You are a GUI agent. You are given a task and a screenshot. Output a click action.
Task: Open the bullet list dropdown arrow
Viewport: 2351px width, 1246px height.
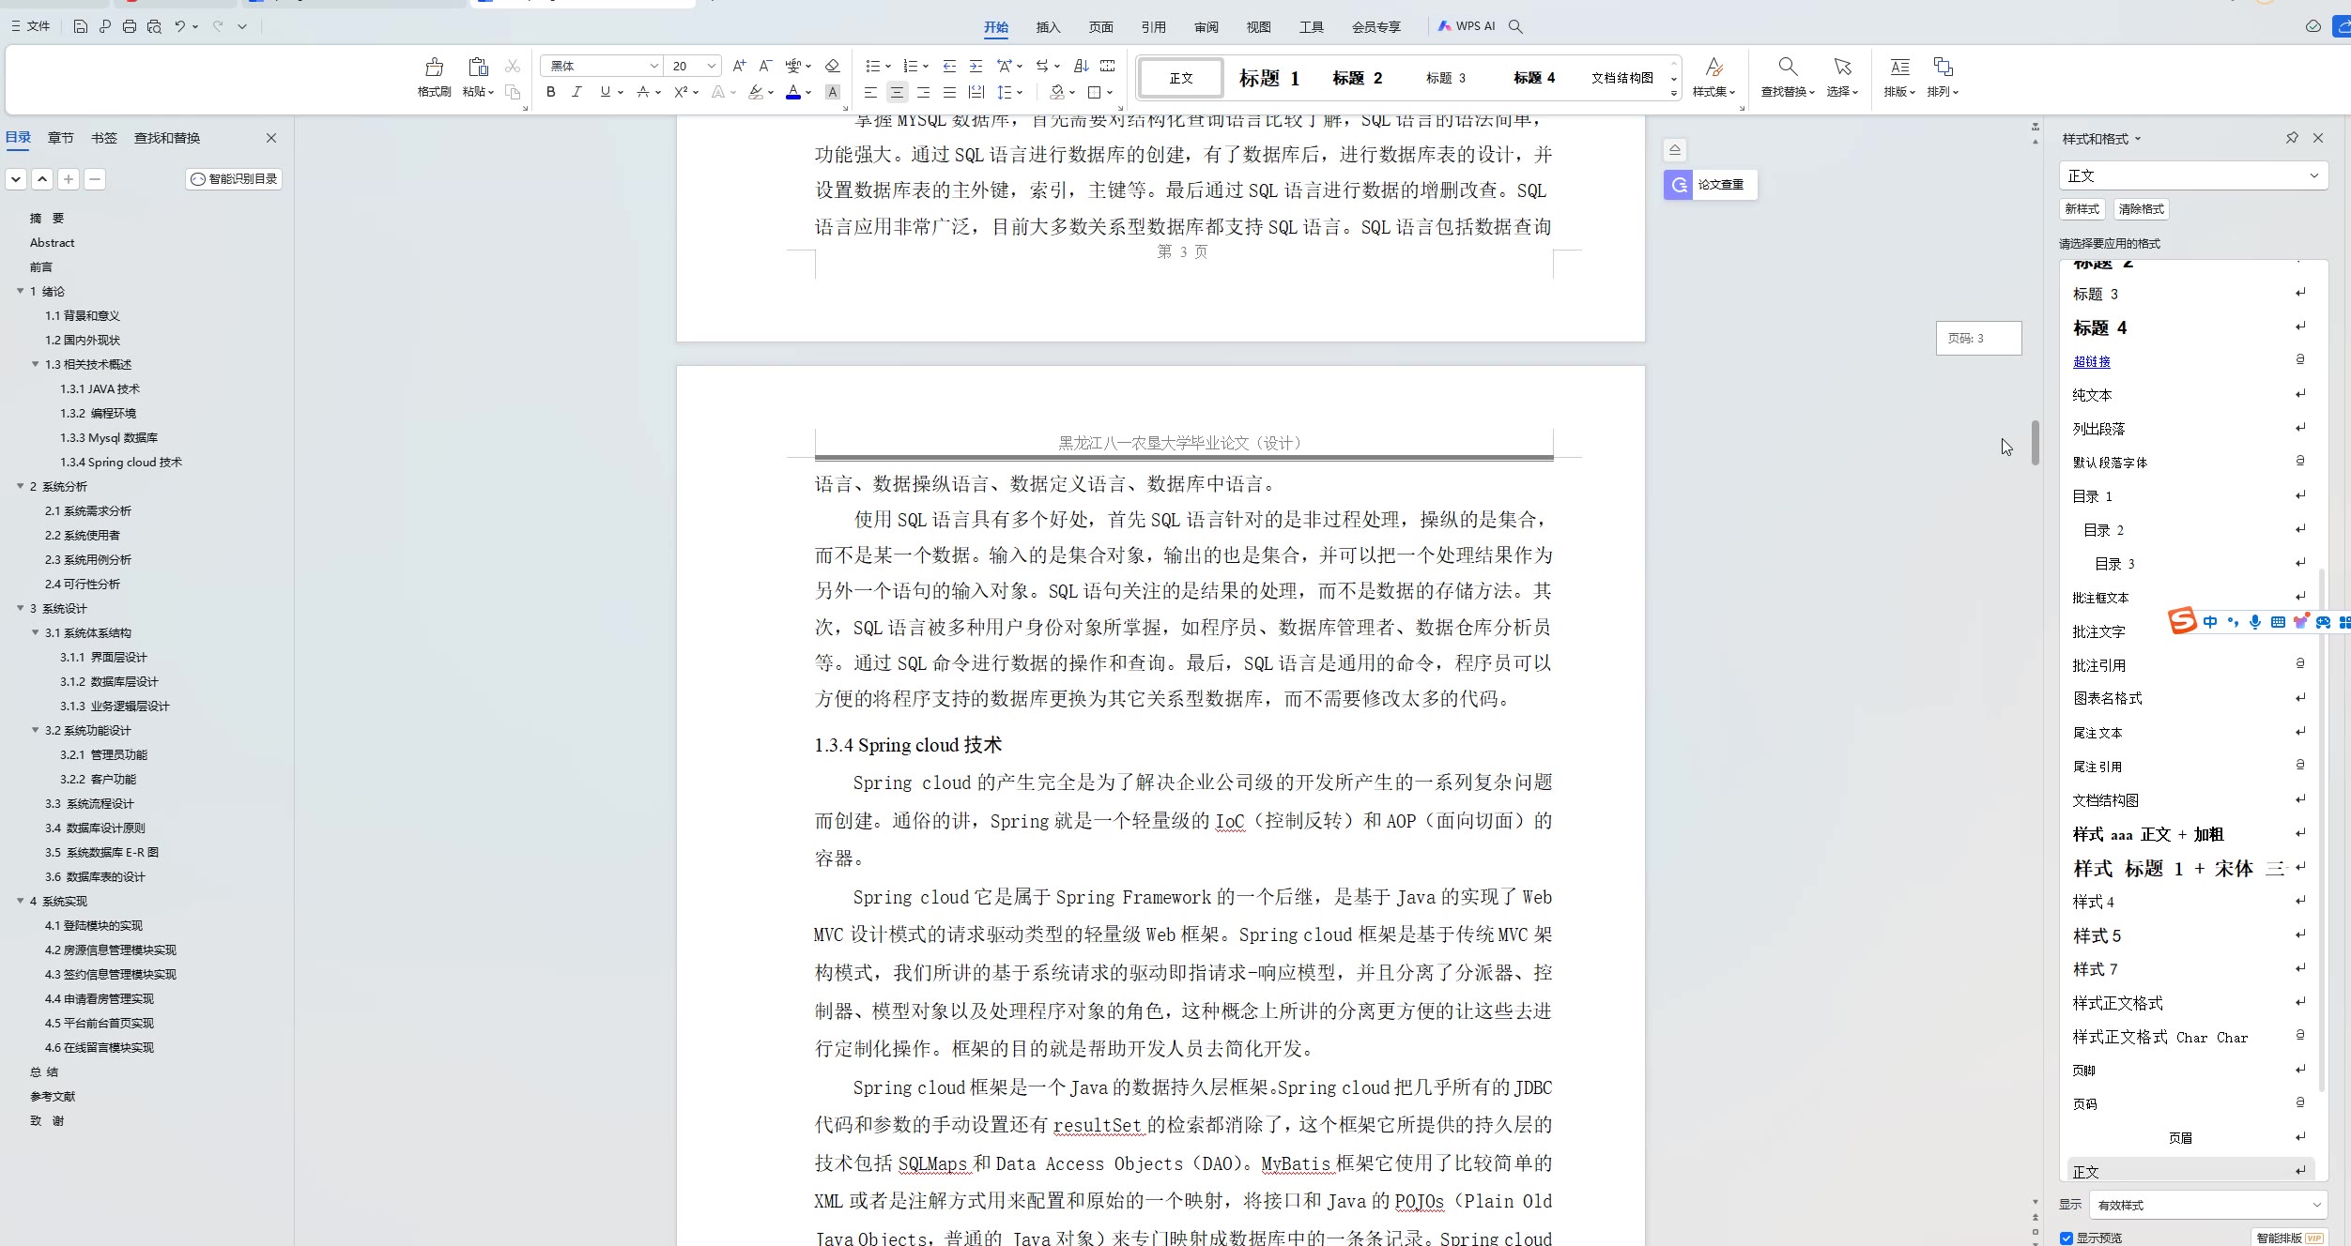(887, 67)
